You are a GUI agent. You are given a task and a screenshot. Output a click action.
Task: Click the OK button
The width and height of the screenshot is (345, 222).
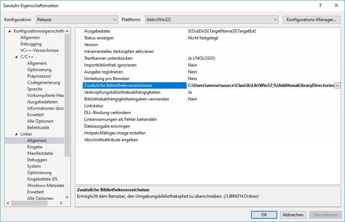(264, 215)
